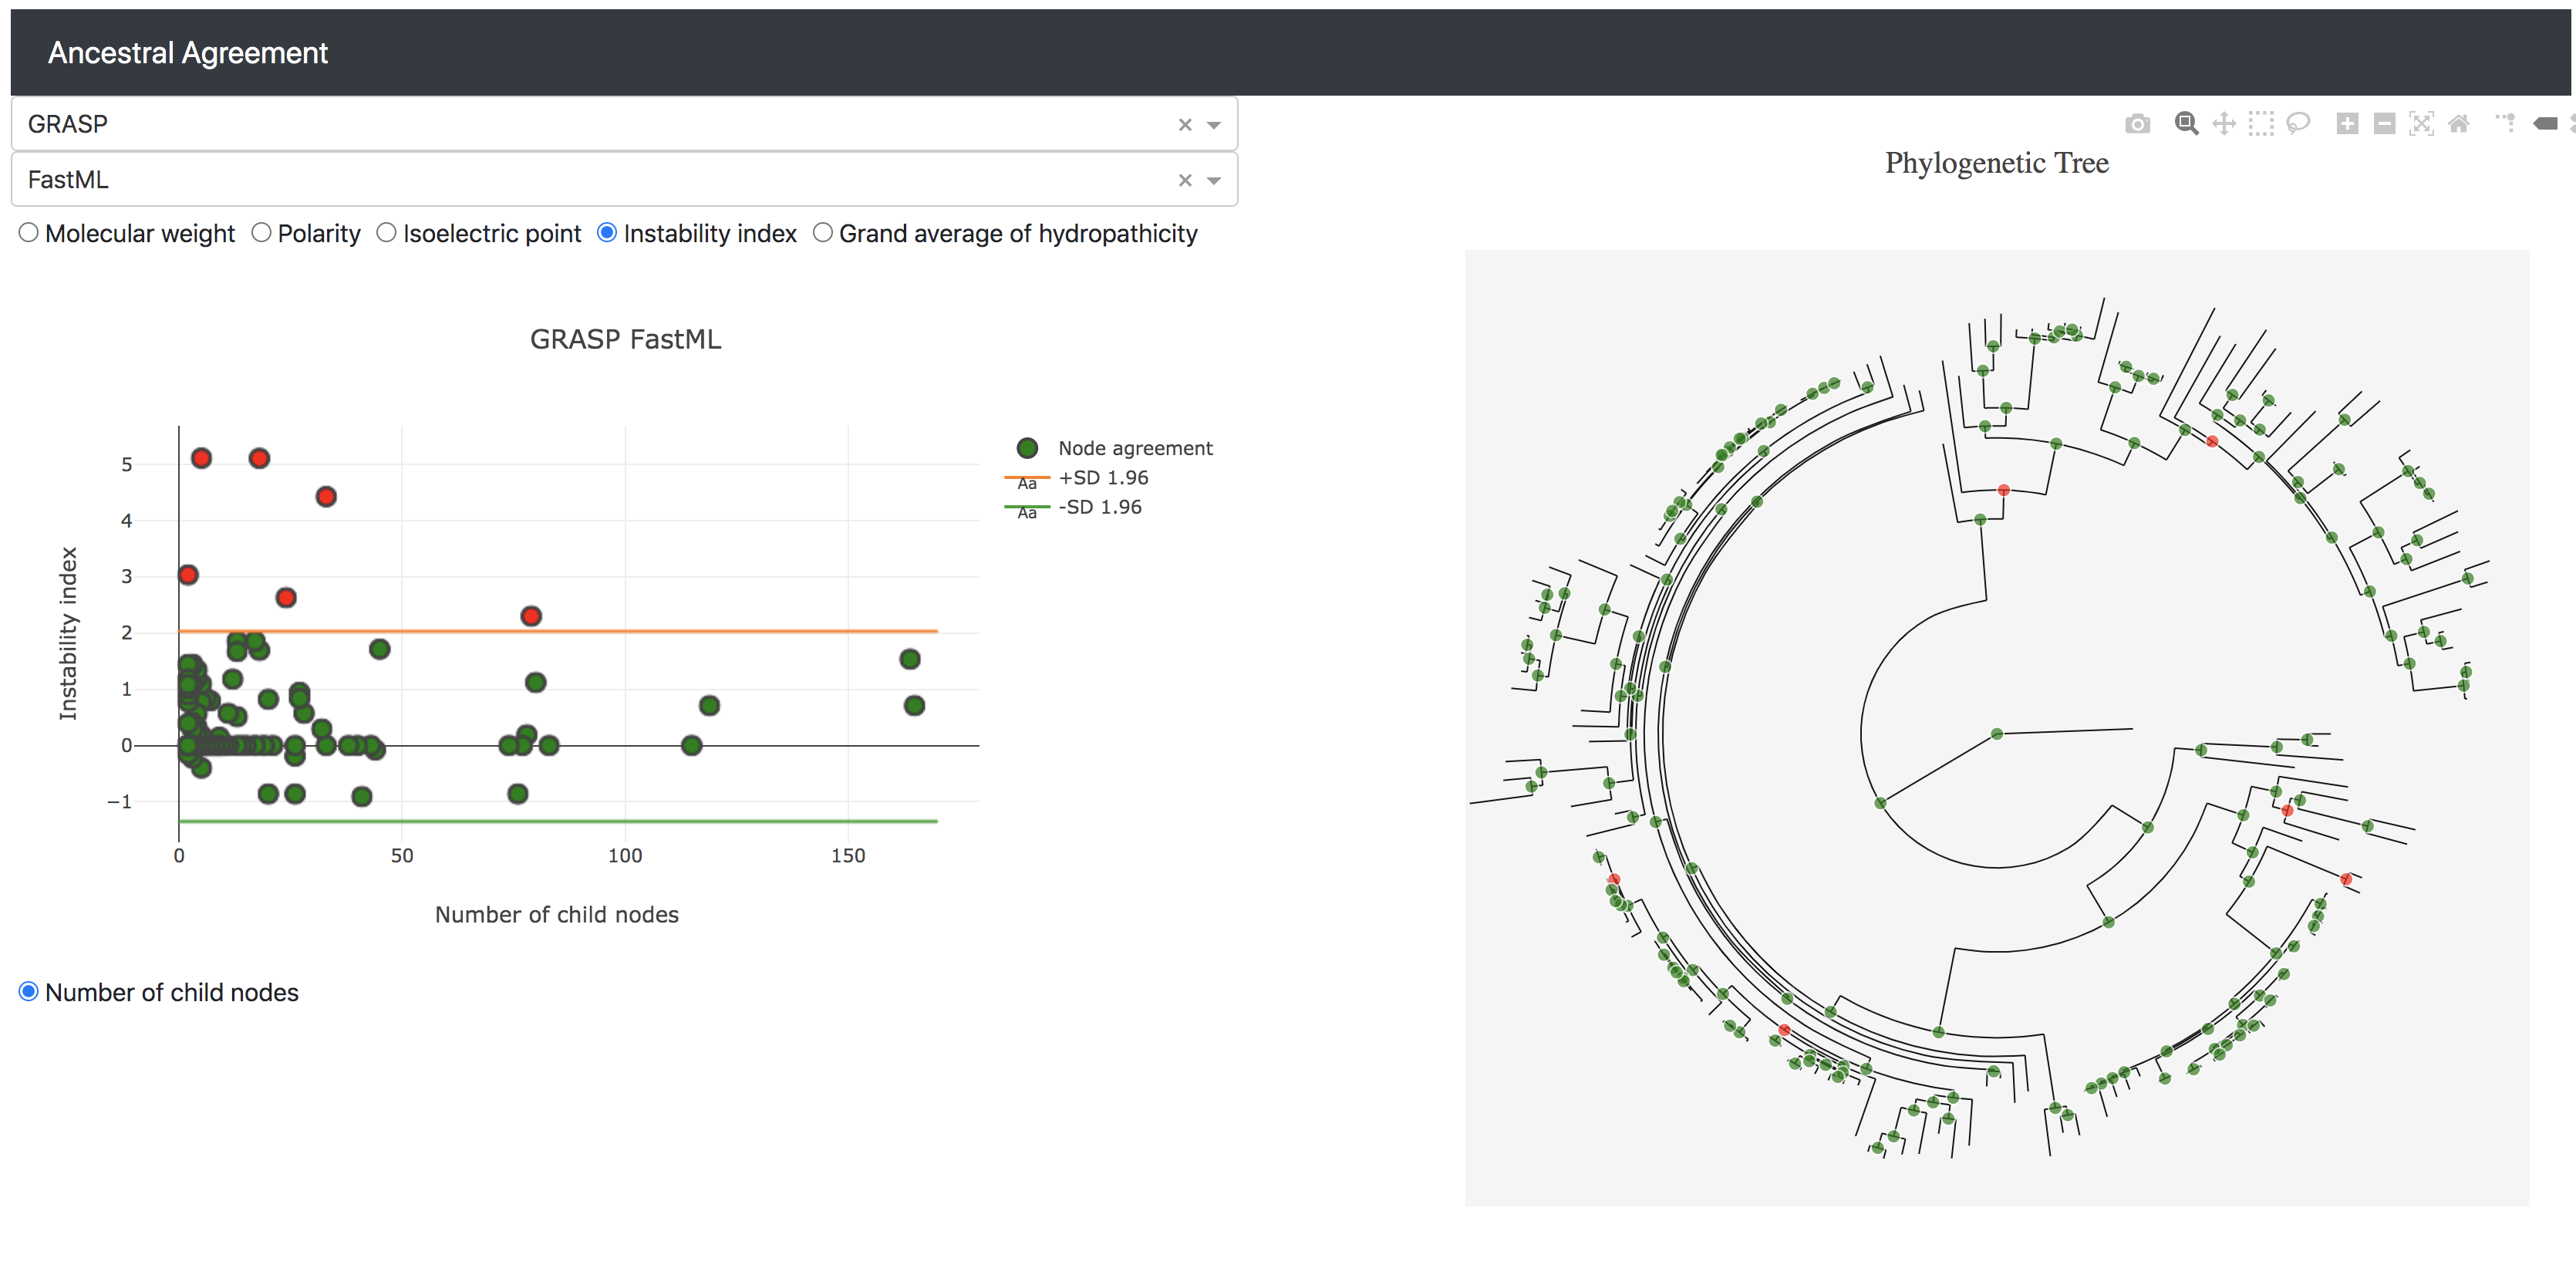Toggle the +SD 1.96 legend entry
Viewport: 2576px width, 1265px height.
(1102, 478)
